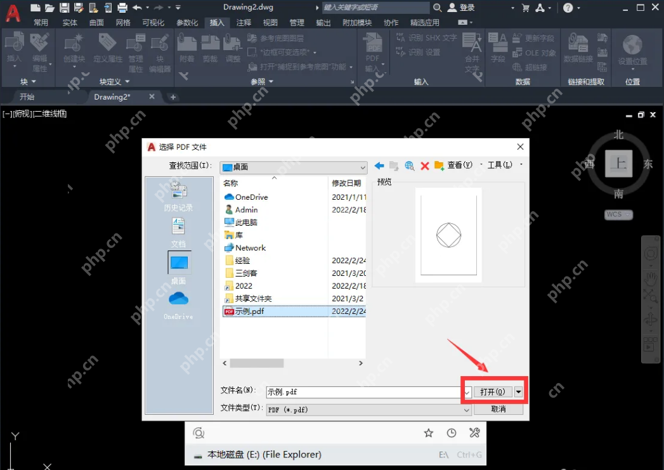This screenshot has height=470, width=664.
Task: Click the keyword search box in title bar
Action: click(376, 7)
